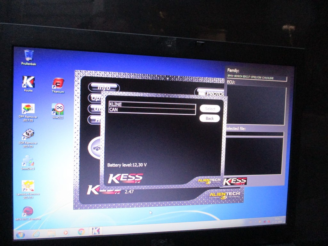Viewport: 328px width, 246px height.
Task: Select KLINE in the connection list
Action: tap(152, 104)
